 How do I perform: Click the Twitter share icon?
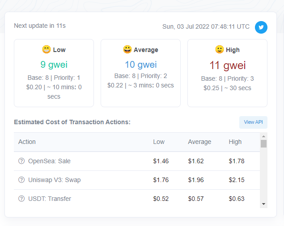coord(261,27)
